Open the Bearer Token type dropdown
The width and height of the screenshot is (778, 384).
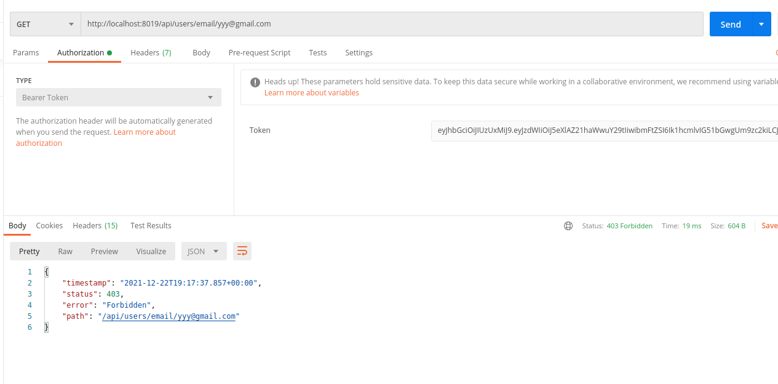click(118, 97)
